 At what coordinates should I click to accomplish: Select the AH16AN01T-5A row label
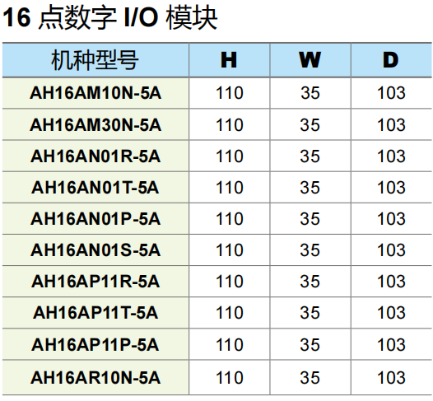tap(95, 188)
